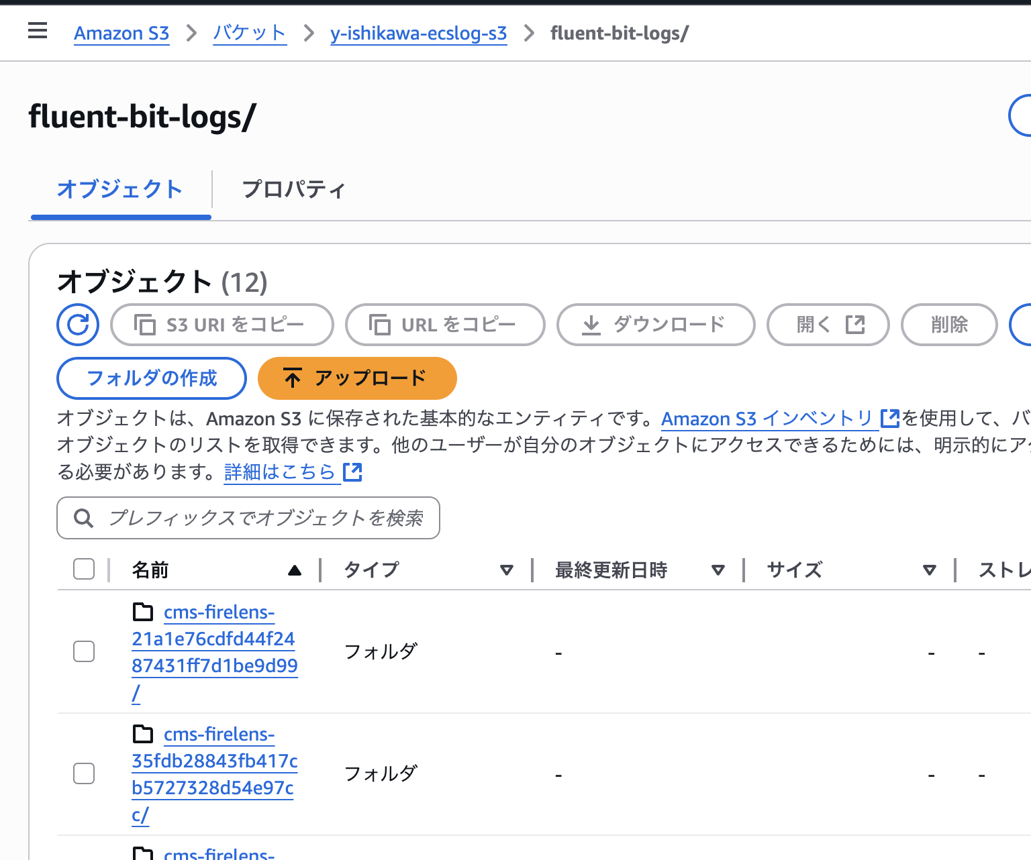
Task: Click S3 URI をコピー button
Action: (222, 325)
